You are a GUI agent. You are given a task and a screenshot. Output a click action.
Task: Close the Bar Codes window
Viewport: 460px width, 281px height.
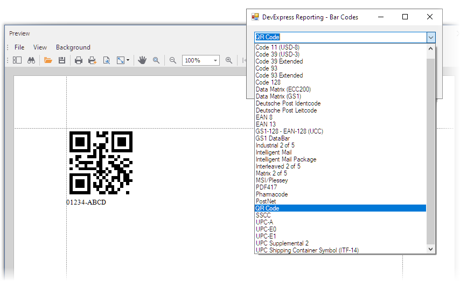point(430,17)
